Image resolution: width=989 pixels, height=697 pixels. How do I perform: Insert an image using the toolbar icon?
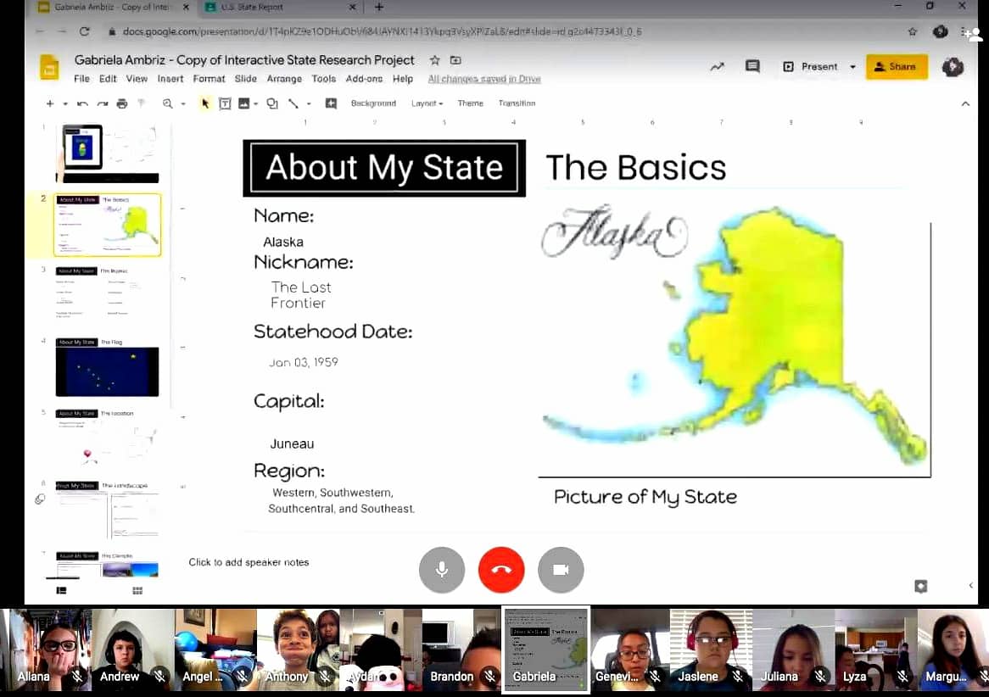pos(243,103)
